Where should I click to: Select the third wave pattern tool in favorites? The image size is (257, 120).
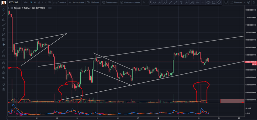coord(165,2)
